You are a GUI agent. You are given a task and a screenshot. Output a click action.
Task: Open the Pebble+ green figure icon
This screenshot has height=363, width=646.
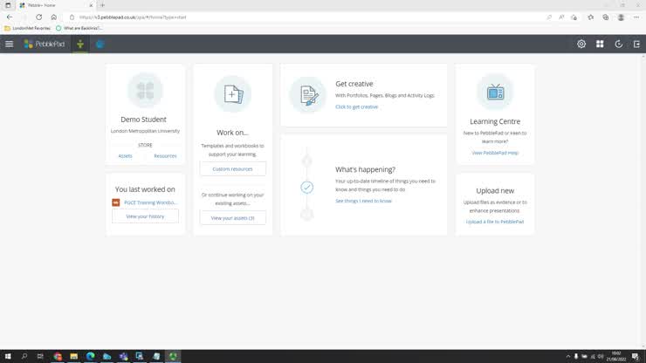(80, 45)
